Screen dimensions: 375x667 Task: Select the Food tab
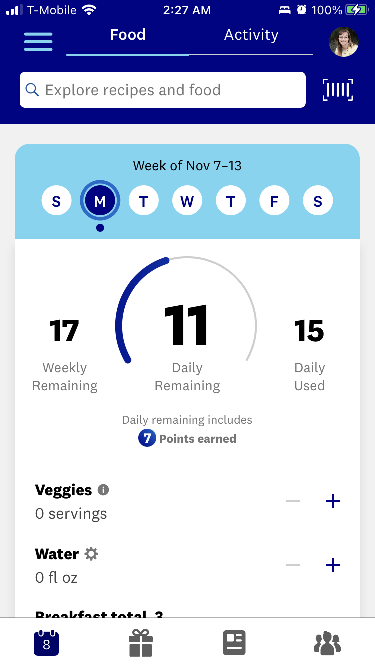(x=128, y=35)
